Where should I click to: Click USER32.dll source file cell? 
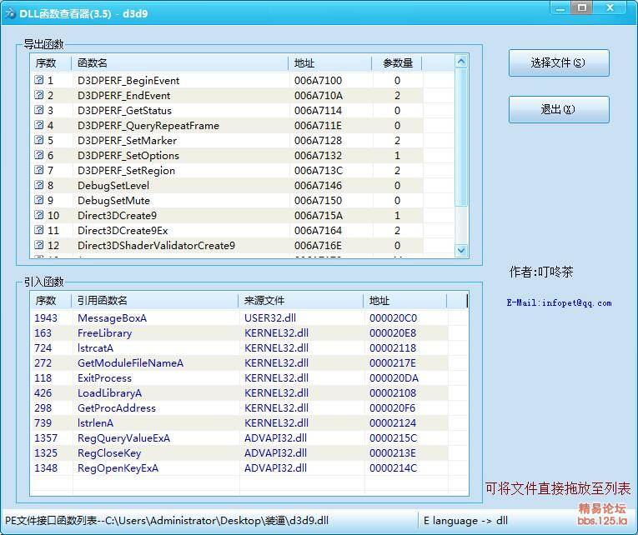pos(270,317)
